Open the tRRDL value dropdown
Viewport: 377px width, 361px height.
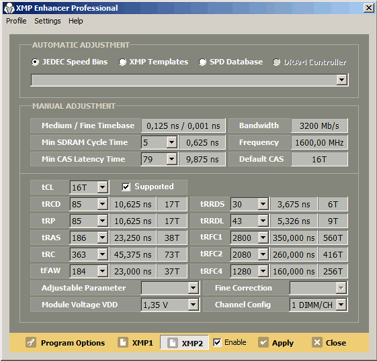263,221
